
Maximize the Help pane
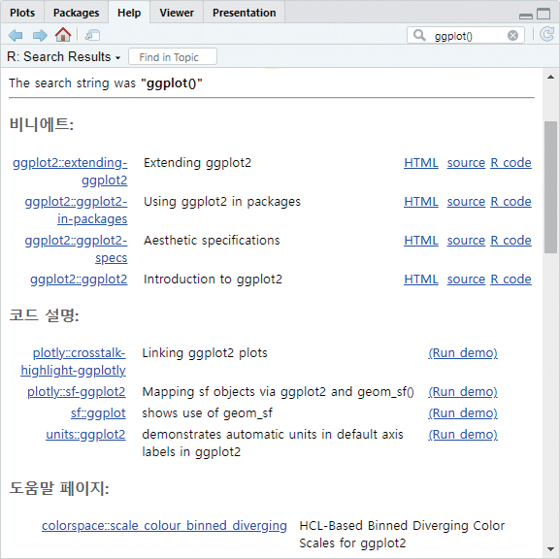tap(544, 14)
